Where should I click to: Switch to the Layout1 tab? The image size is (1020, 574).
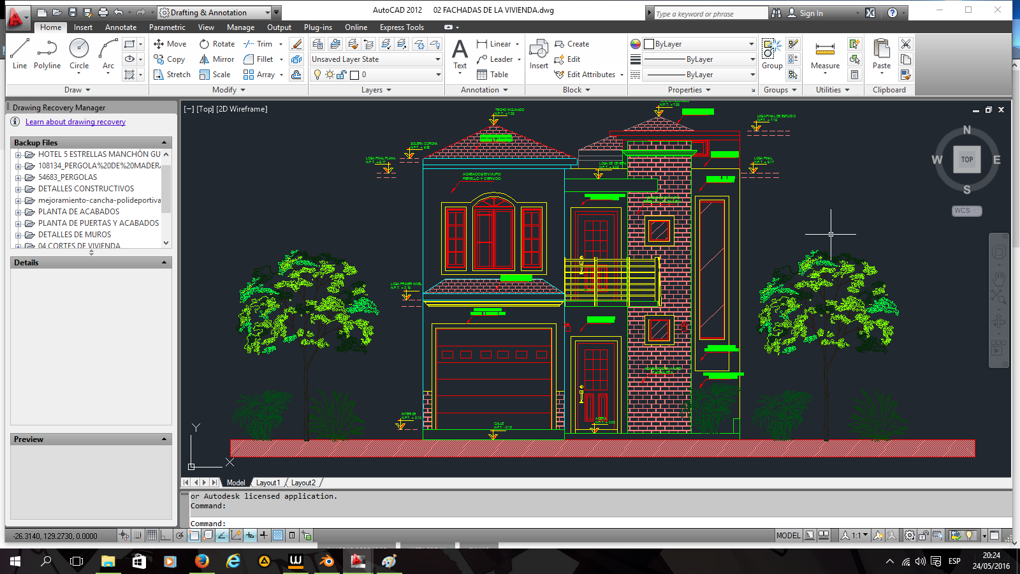268,483
